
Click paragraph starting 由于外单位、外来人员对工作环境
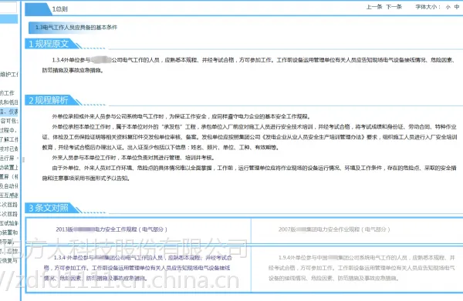point(249,173)
